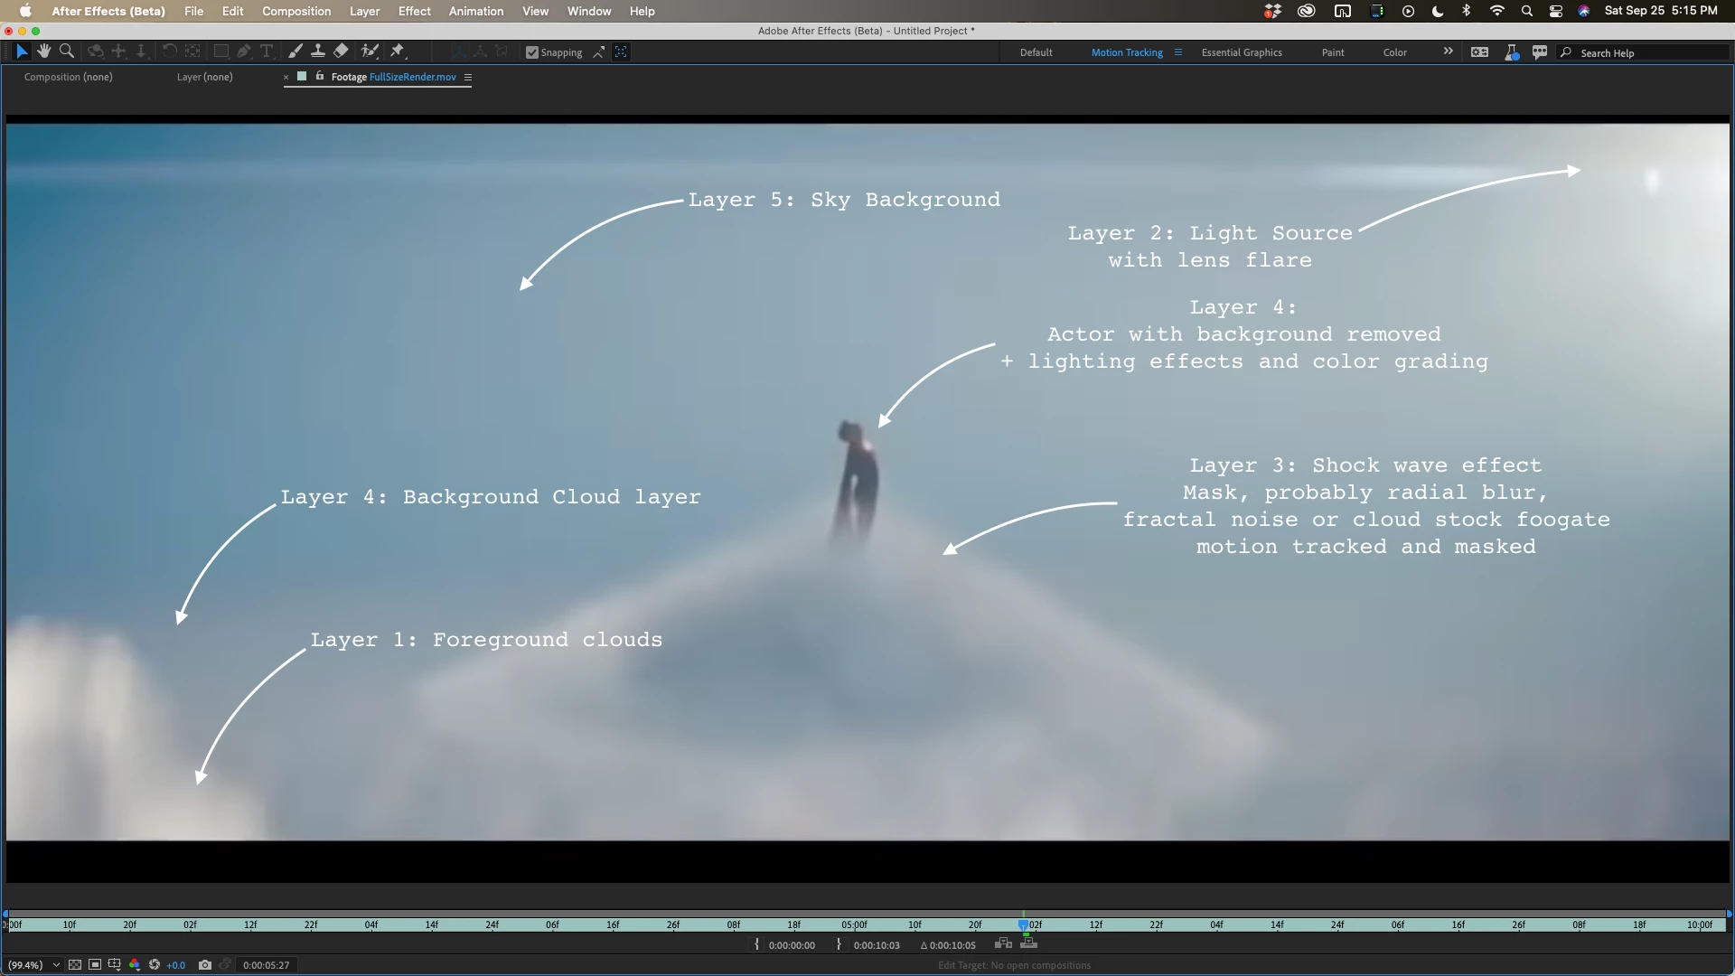Open the Animation menu

click(x=475, y=11)
